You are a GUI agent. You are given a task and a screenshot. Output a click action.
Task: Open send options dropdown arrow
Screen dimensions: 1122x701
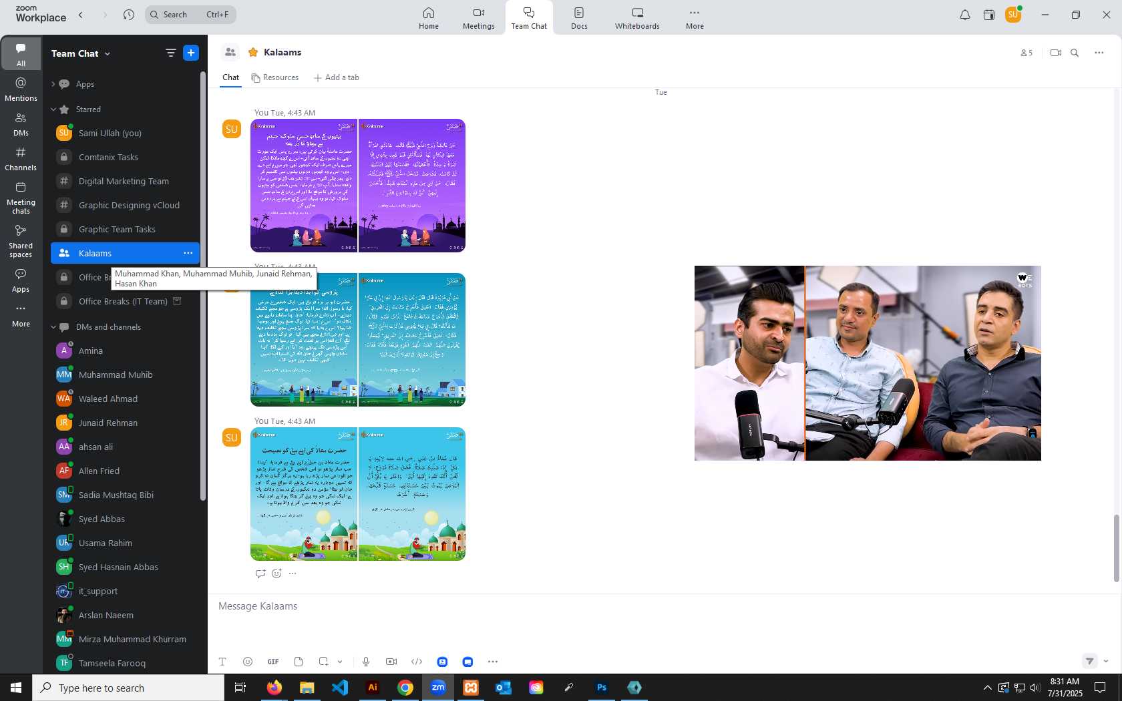click(1106, 661)
